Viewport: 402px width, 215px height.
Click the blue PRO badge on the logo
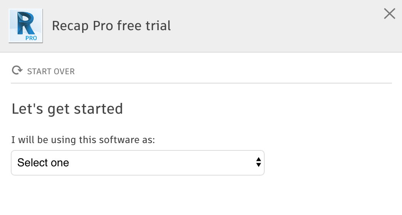pyautogui.click(x=31, y=38)
